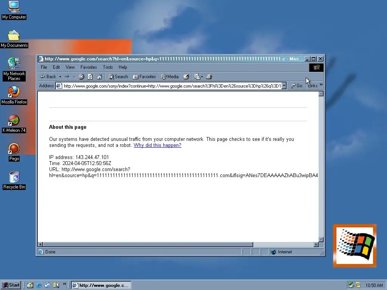Screen dimensions: 387x290
Task: Launch Outlook Express from quick launch
Action: (x=47, y=285)
